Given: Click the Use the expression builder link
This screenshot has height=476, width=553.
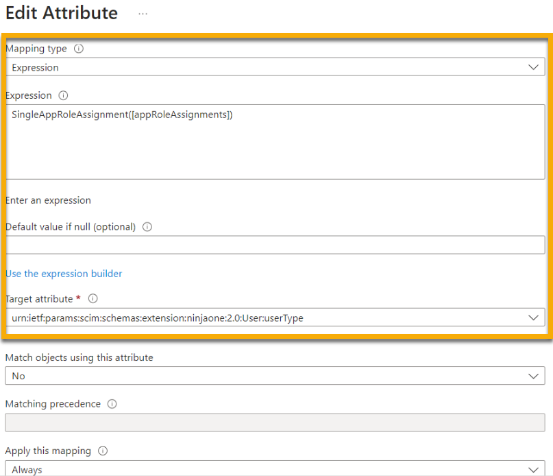Looking at the screenshot, I should click(64, 274).
